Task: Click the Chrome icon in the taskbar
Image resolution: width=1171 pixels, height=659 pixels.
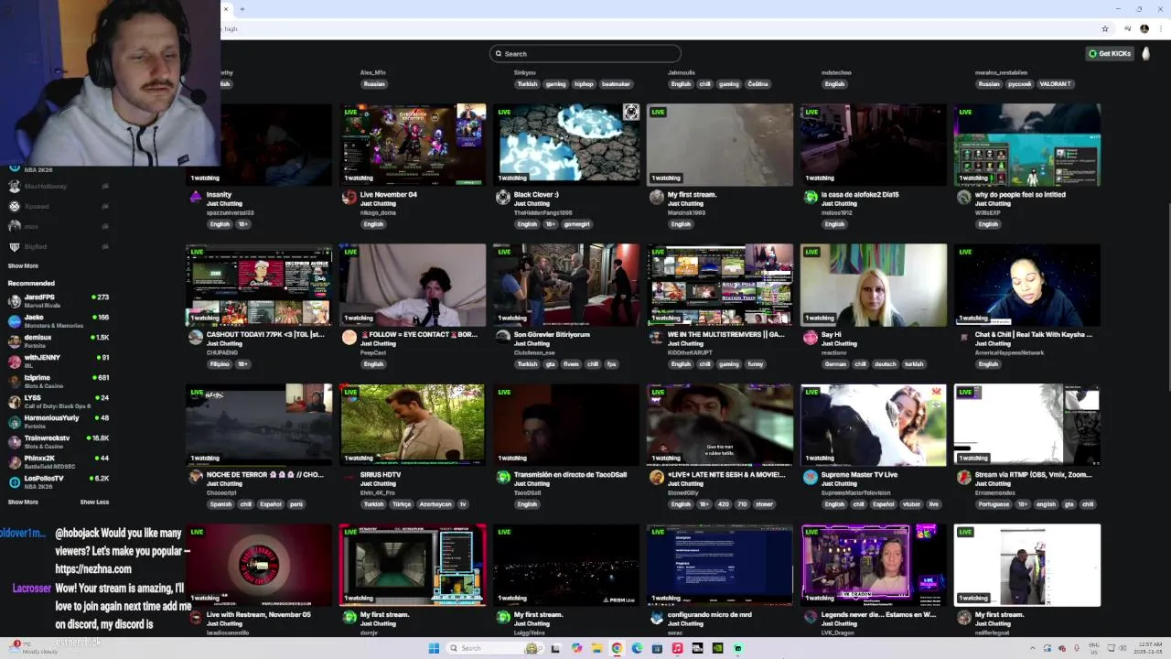Action: pyautogui.click(x=617, y=648)
